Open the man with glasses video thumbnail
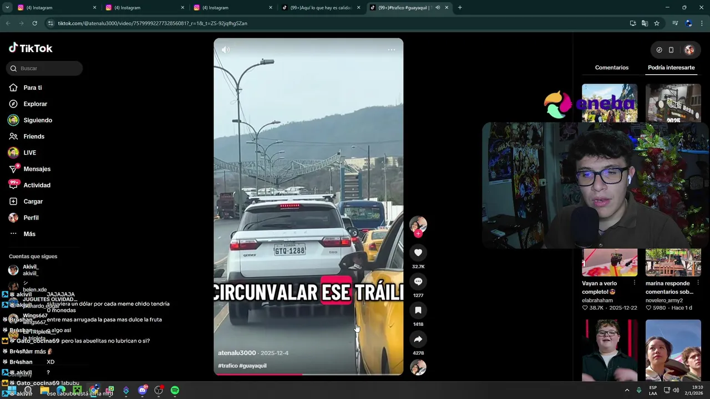710x399 pixels. 610,350
